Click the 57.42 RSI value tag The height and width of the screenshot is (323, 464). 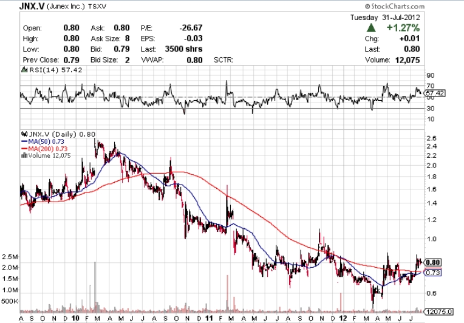[435, 93]
